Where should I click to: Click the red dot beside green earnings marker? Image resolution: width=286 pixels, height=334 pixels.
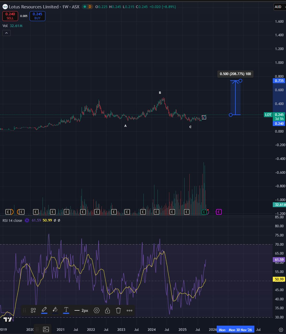(x=208, y=210)
